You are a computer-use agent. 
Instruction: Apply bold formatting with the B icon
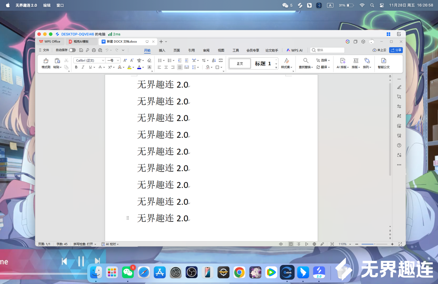pyautogui.click(x=76, y=67)
